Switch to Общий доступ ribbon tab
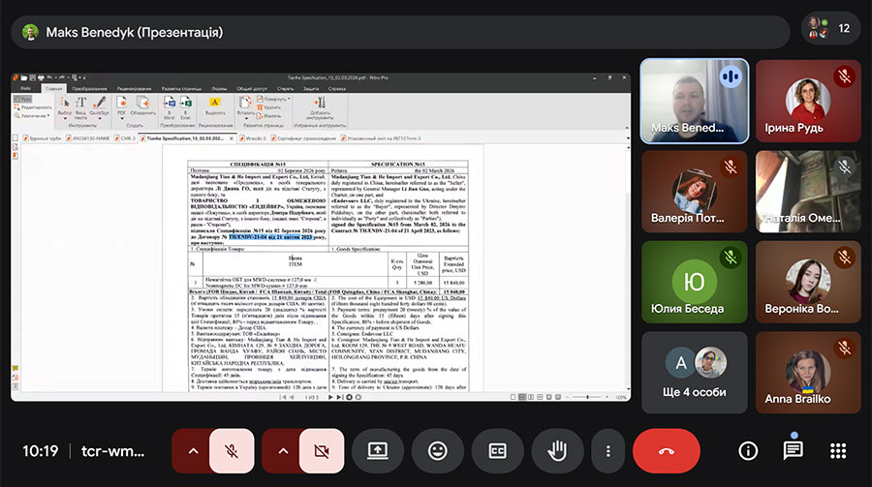This screenshot has width=872, height=487. (252, 88)
